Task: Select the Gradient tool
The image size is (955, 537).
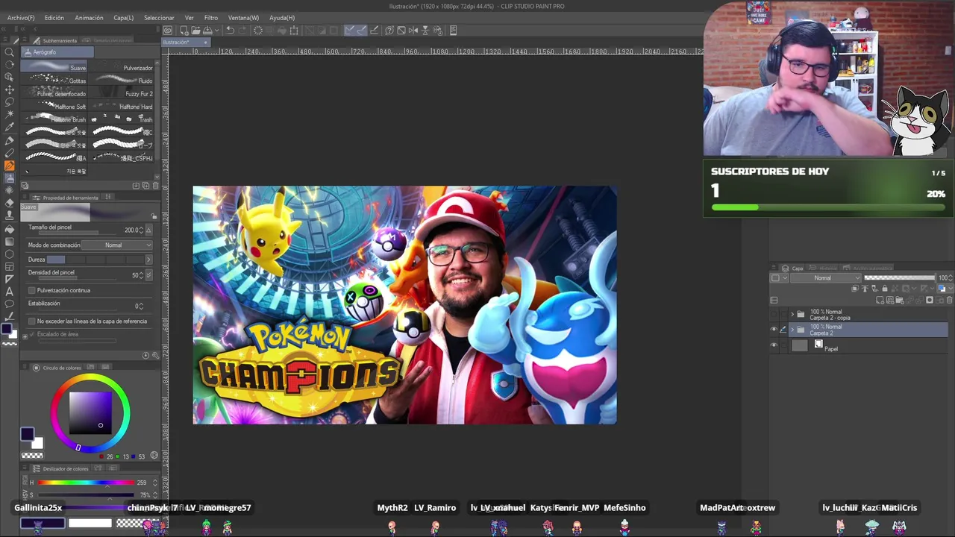Action: 9,242
